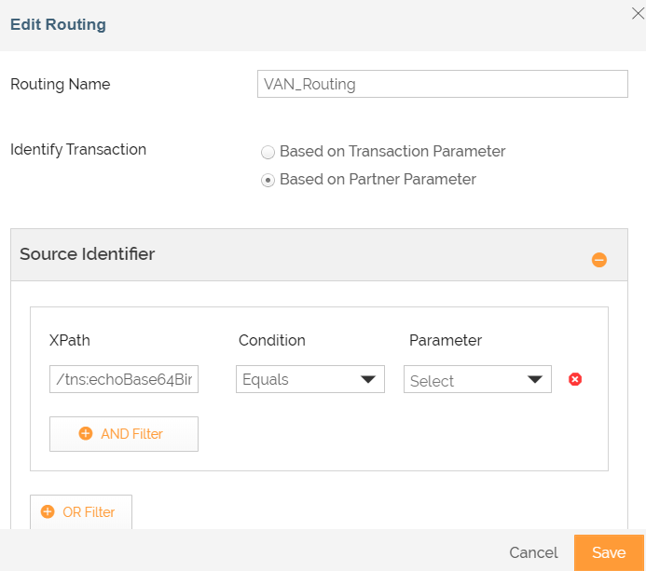Click the Edit Routing dialog title

(x=58, y=24)
